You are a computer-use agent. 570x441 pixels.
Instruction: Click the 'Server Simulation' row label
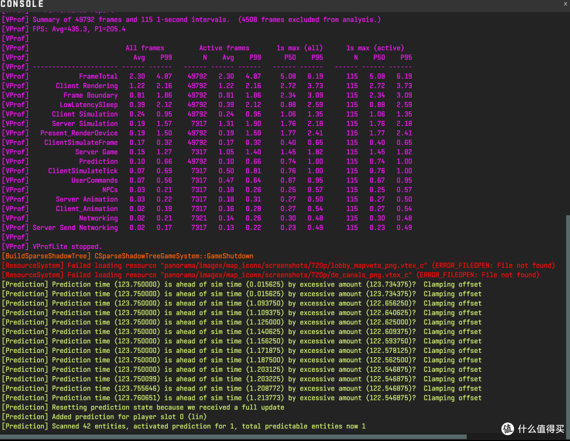[x=84, y=123]
